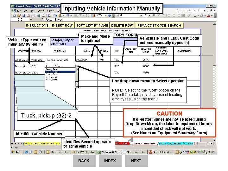The height and width of the screenshot is (171, 228).
Task: Click the Windows Start button
Action: click(x=16, y=152)
